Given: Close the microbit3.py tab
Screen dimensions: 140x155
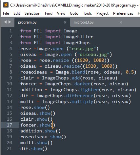Looking at the screenshot, I should (x=121, y=22).
